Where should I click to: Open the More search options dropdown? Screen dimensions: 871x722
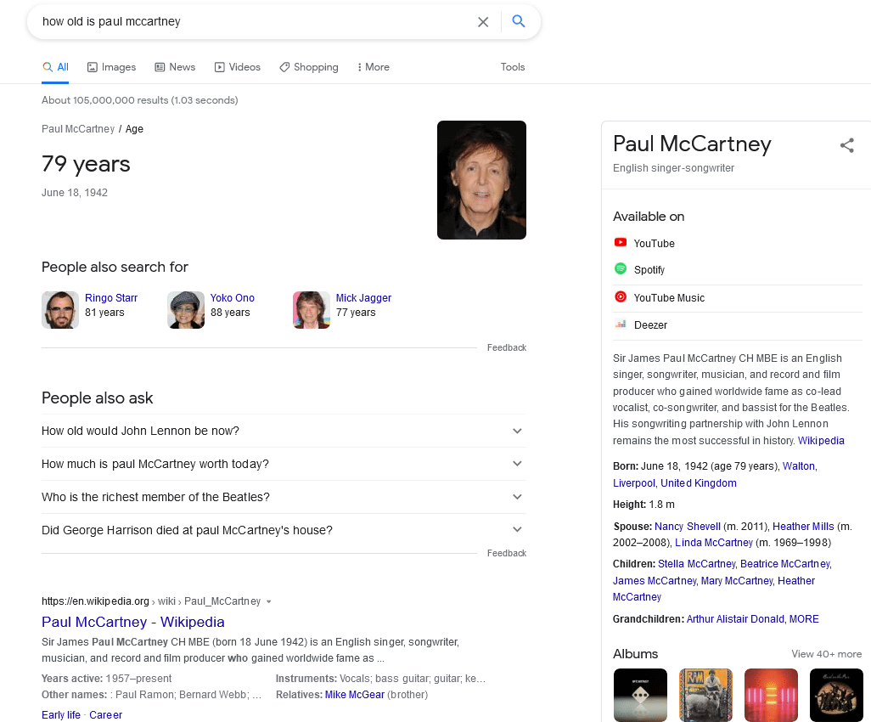(x=373, y=67)
